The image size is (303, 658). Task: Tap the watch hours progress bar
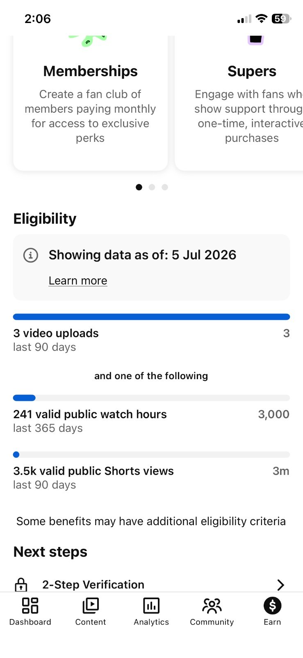[151, 398]
